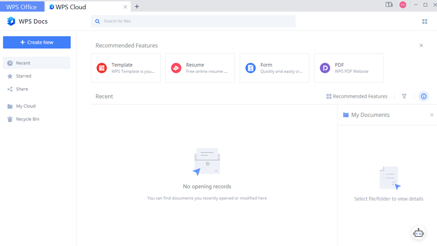Open the Resume feature card
This screenshot has width=437, height=246.
(x=200, y=68)
